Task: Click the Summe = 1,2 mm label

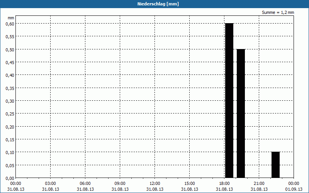Action: click(278, 12)
